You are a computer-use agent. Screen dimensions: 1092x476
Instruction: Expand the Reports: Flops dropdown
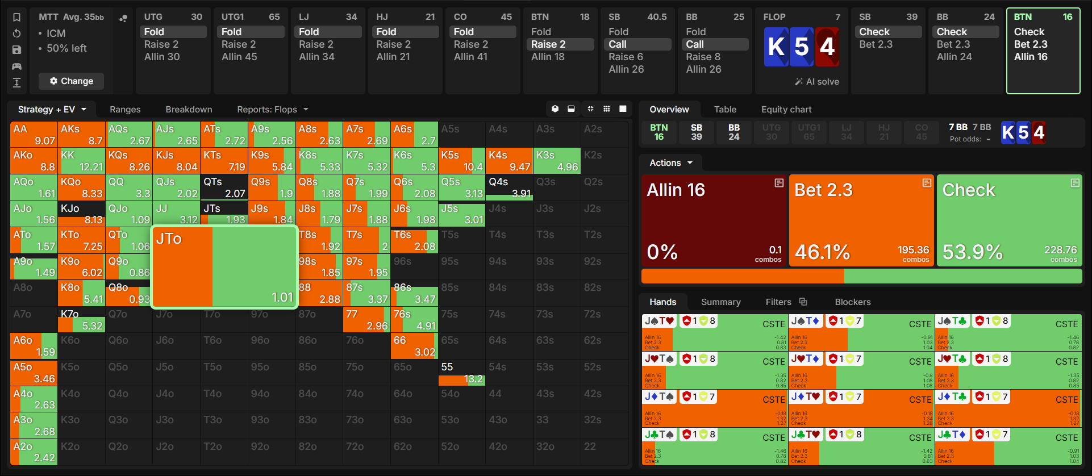273,109
